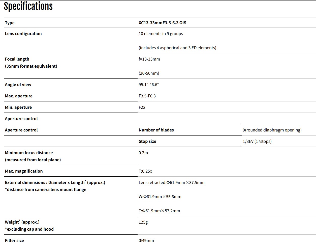Click the aspherical and ED elements note
This screenshot has height=243, width=316.
[x=177, y=48]
